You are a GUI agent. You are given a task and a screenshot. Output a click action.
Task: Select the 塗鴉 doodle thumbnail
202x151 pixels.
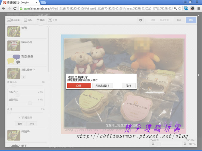14,31
